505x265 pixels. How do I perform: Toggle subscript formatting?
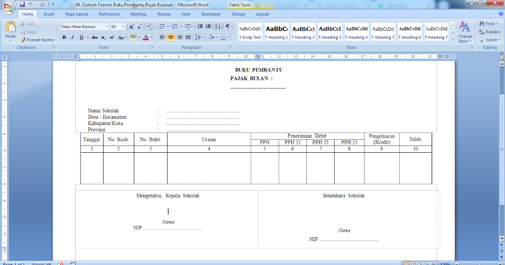pyautogui.click(x=104, y=37)
